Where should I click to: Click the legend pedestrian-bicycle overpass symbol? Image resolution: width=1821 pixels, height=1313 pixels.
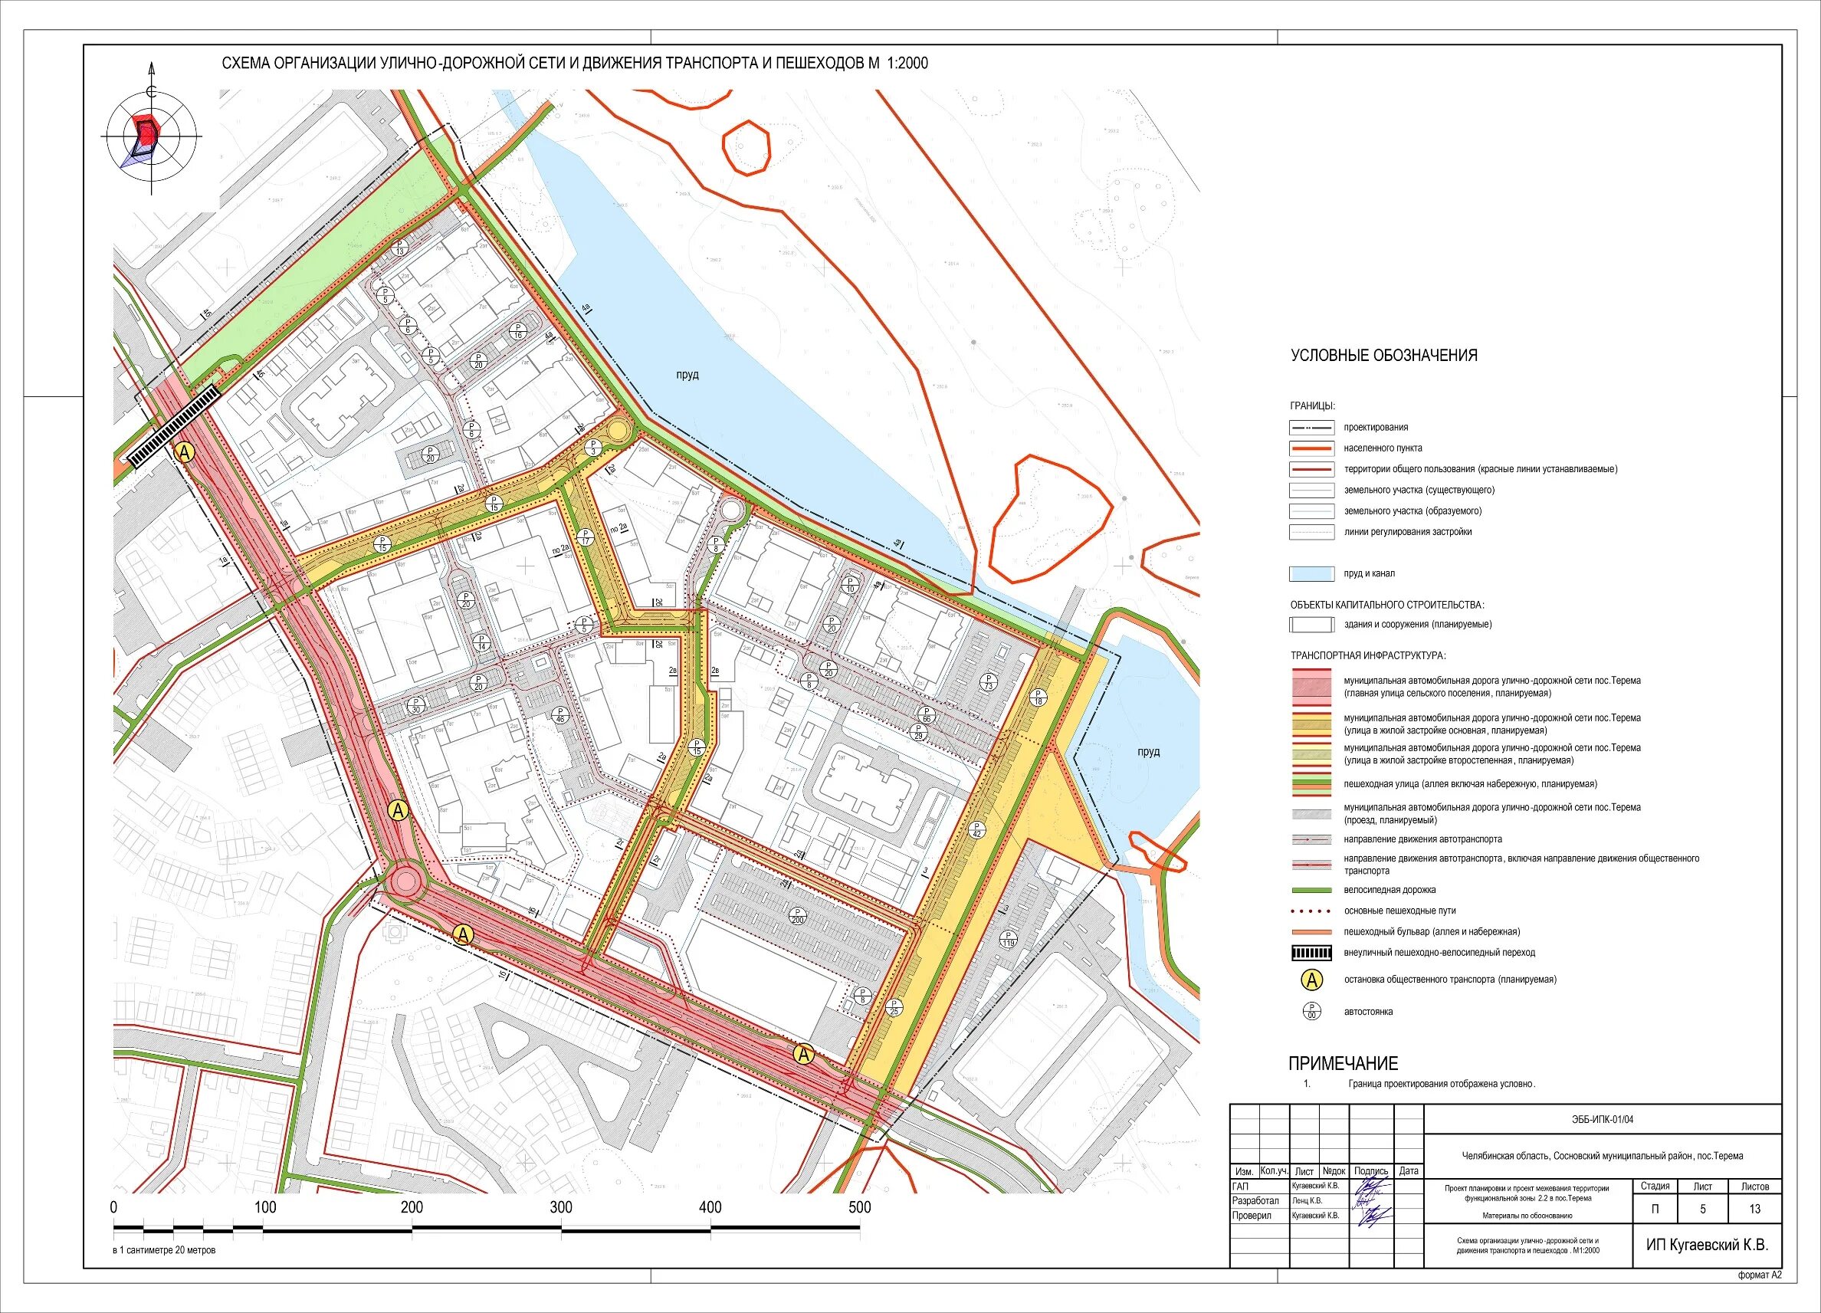(1311, 953)
